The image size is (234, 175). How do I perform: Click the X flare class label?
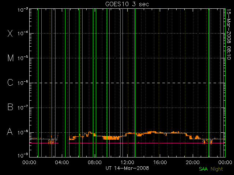click(x=10, y=33)
